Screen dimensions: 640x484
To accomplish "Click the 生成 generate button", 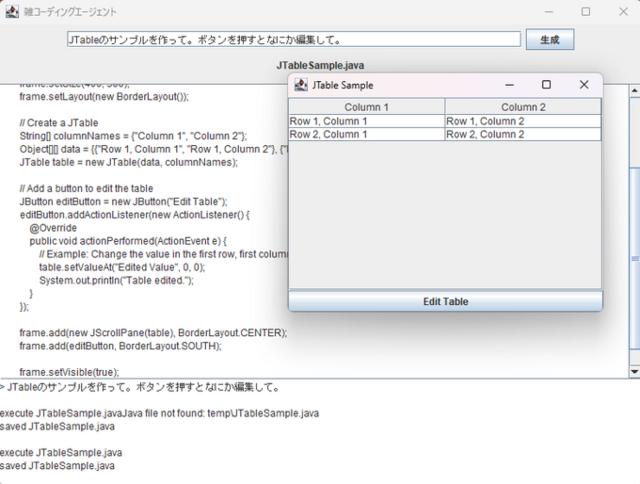I will [550, 39].
